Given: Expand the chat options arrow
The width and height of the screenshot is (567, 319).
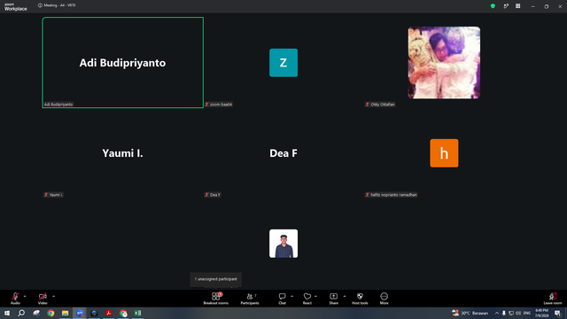Looking at the screenshot, I should tap(291, 296).
